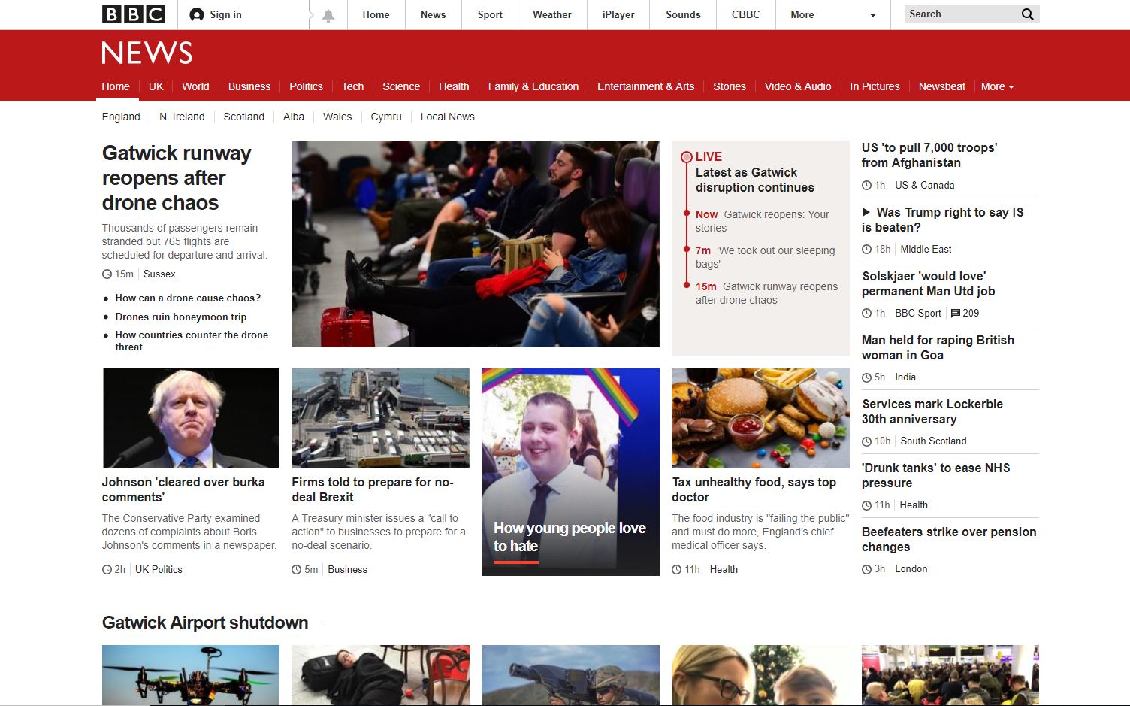This screenshot has height=706, width=1130.
Task: Open 'Latest as Gatwick disruption continues'
Action: (754, 180)
